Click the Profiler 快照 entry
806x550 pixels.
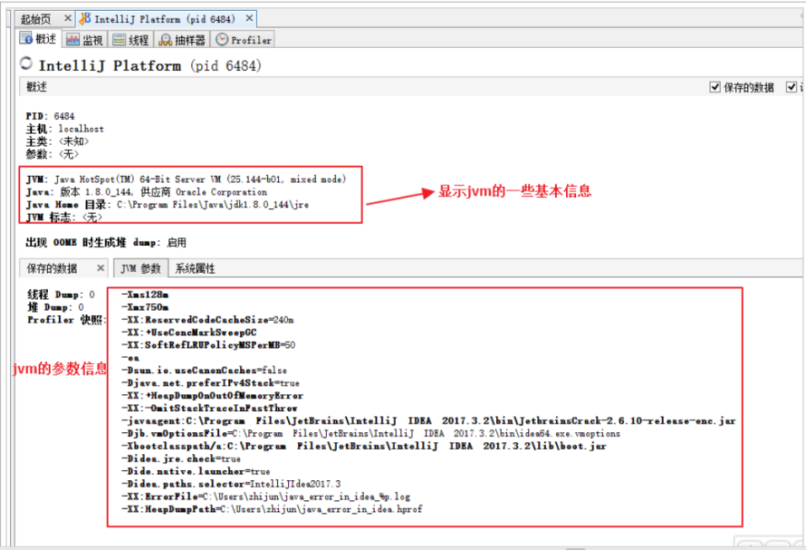pyautogui.click(x=65, y=320)
